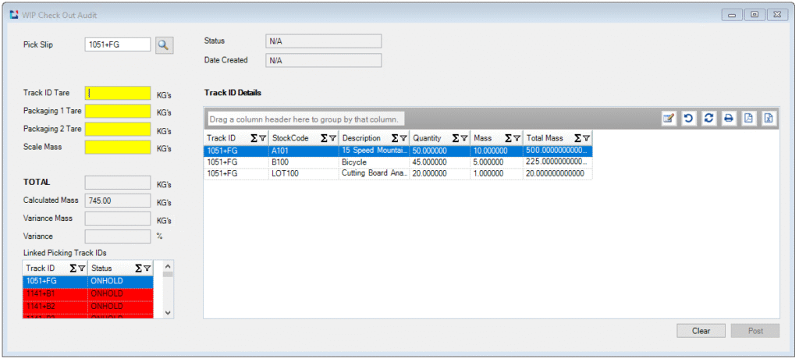Select linked track ID row 1141+B1

coord(87,294)
